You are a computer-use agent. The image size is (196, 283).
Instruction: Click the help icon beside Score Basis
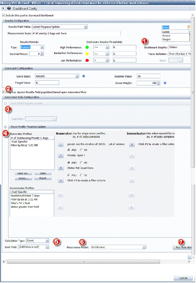[x=83, y=76]
